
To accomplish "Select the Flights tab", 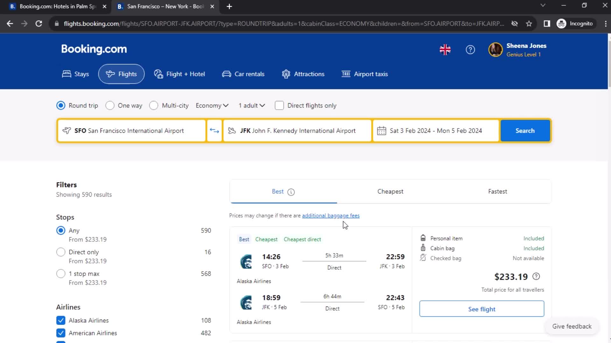I will [x=121, y=74].
